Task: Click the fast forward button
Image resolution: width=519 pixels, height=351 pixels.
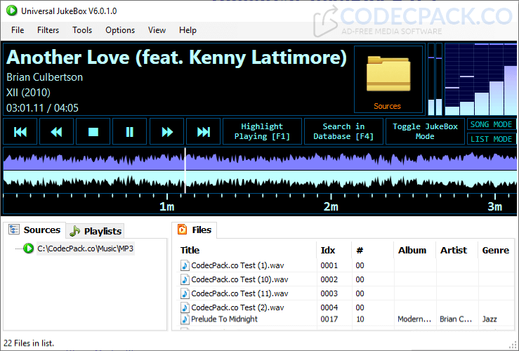Action: click(166, 132)
